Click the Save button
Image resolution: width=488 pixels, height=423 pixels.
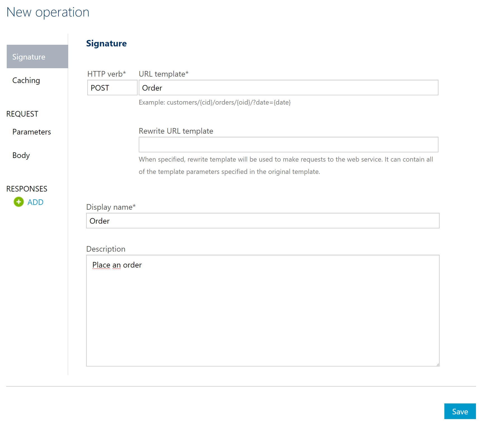(460, 411)
